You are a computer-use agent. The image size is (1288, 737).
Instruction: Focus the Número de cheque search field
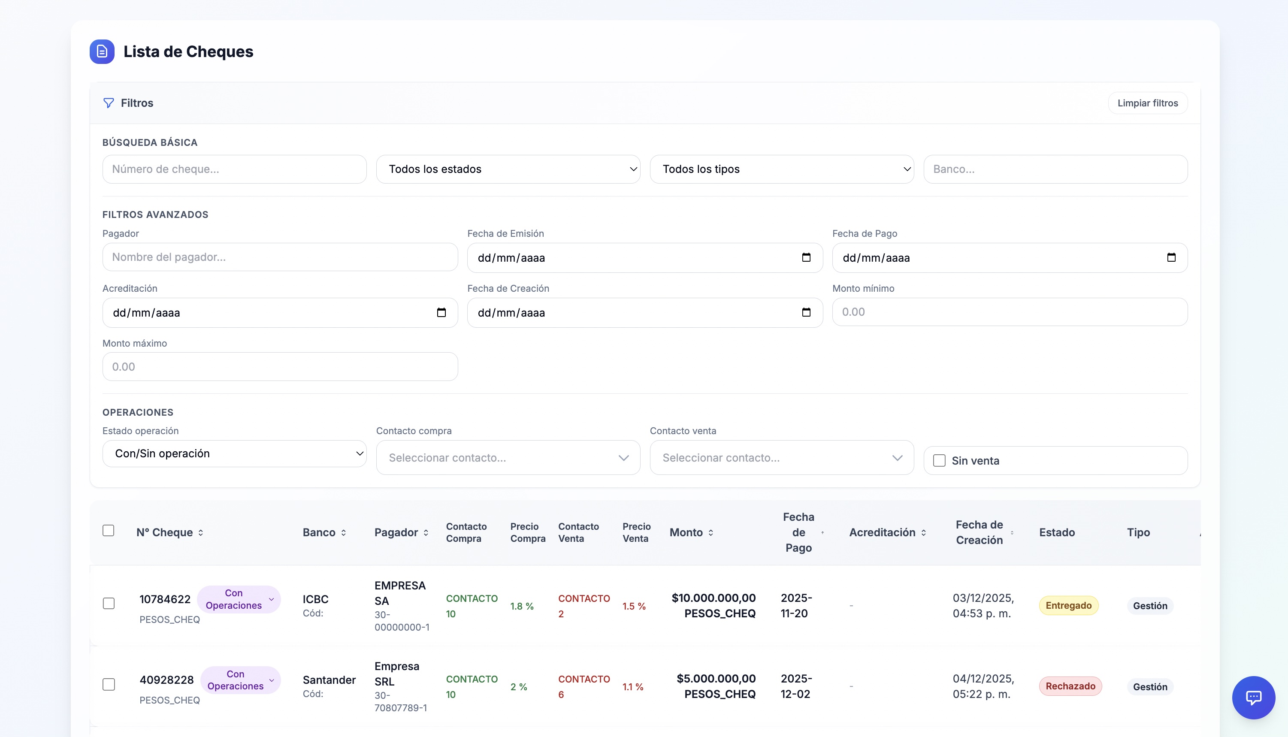tap(234, 169)
